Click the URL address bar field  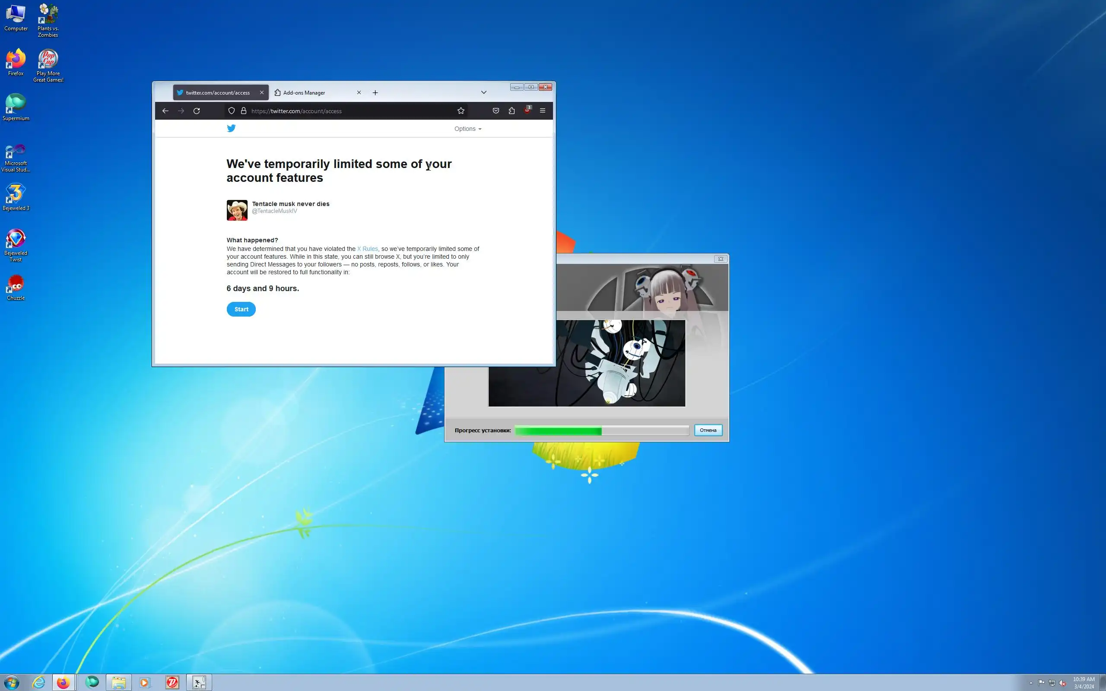(347, 111)
